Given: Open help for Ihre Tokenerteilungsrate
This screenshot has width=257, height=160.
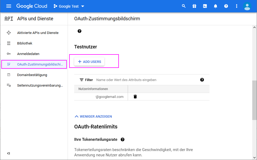Looking at the screenshot, I should [x=123, y=139].
